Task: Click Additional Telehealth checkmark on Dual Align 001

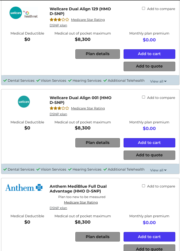Action: (x=105, y=169)
